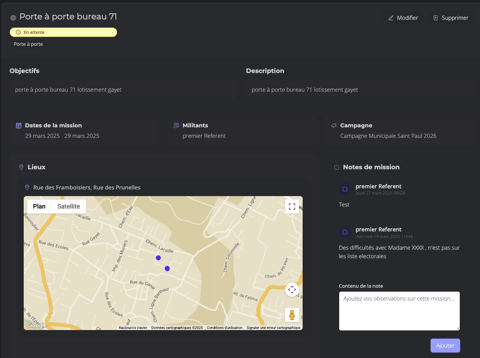This screenshot has height=358, width=480.
Task: Click the Modifier button
Action: click(x=403, y=18)
